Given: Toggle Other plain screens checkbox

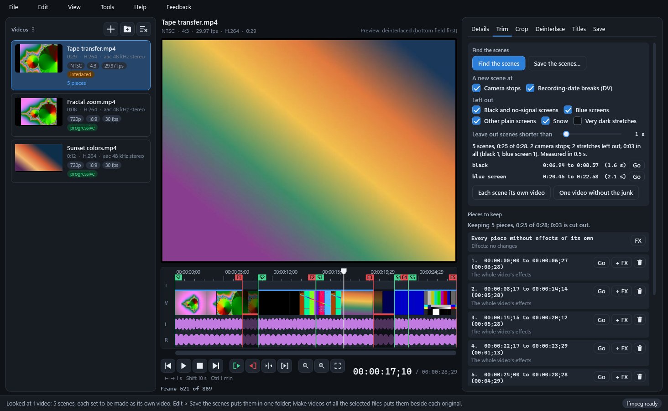Looking at the screenshot, I should click(x=476, y=121).
